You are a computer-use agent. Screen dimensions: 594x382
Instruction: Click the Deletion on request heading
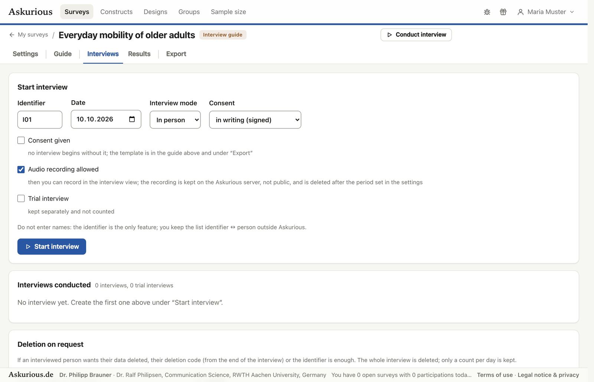pos(50,344)
